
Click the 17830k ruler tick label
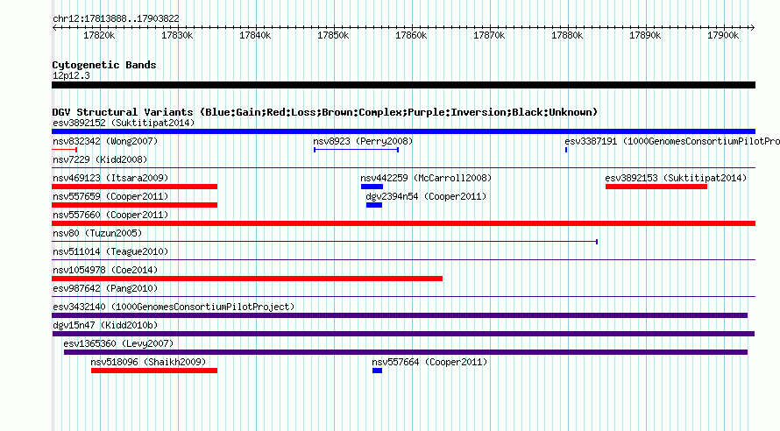coord(177,35)
